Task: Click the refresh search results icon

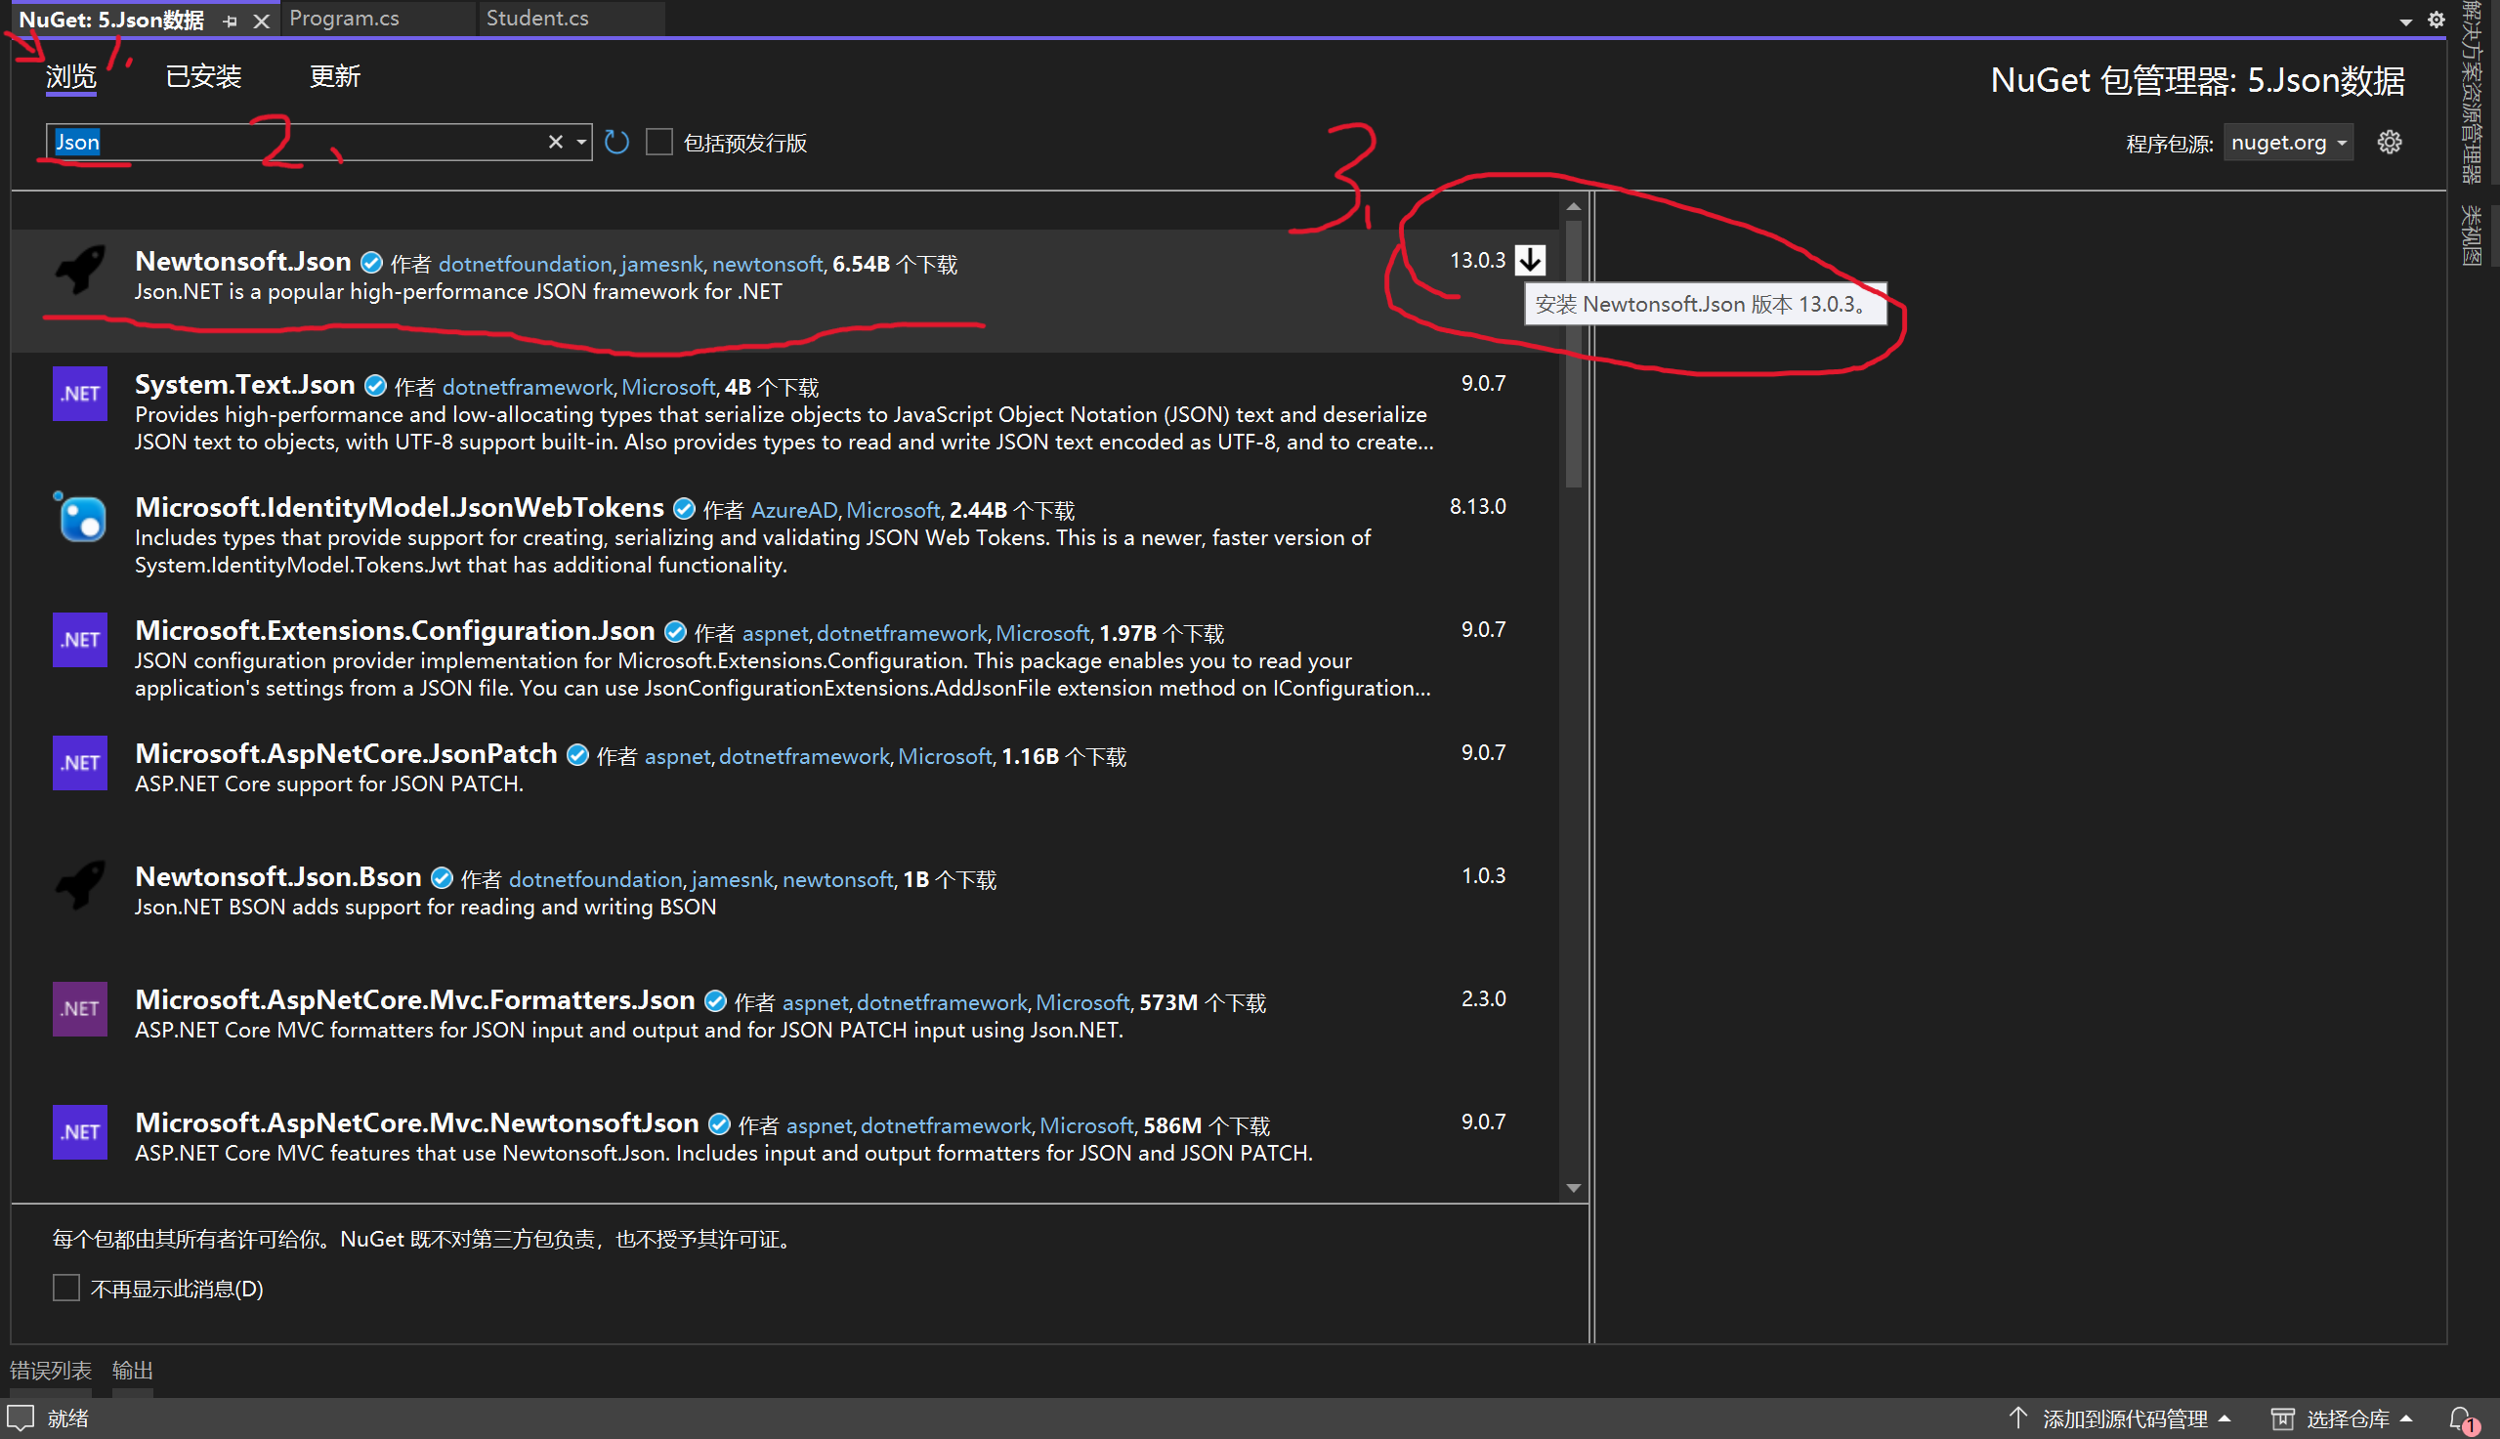Action: point(616,143)
